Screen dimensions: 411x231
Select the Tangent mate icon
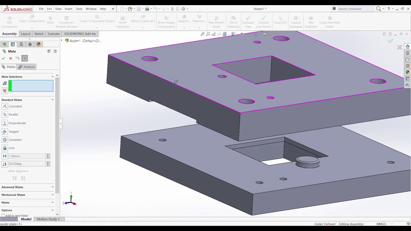point(4,132)
